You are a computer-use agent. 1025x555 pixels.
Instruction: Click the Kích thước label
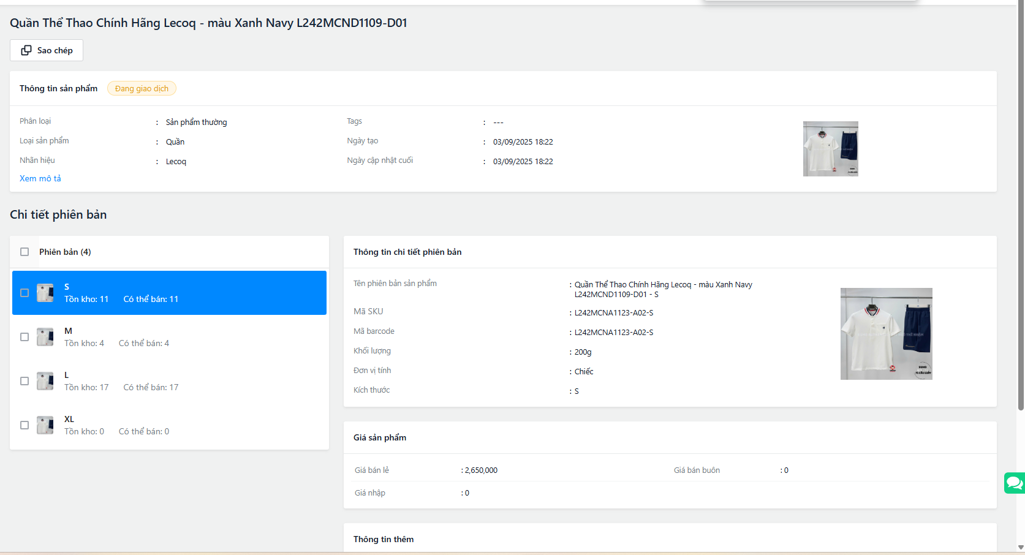tap(371, 390)
